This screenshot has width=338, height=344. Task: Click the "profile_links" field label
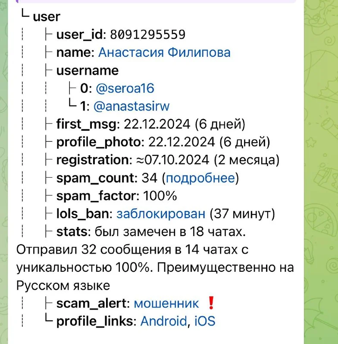click(x=96, y=321)
